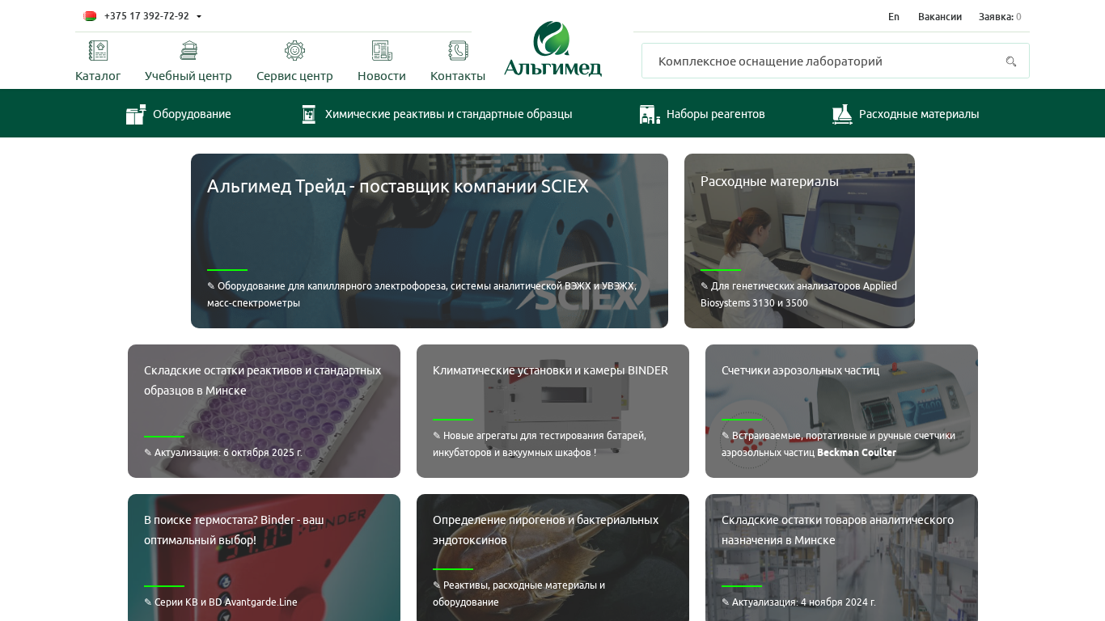
Task: Click the text 'Актуализация: 6 октября 2025 г.'
Action: (228, 453)
